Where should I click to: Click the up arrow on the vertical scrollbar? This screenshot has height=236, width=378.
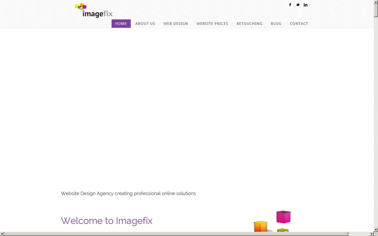click(x=376, y=2)
